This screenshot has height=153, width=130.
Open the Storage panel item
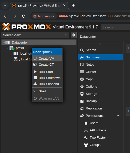101,94
